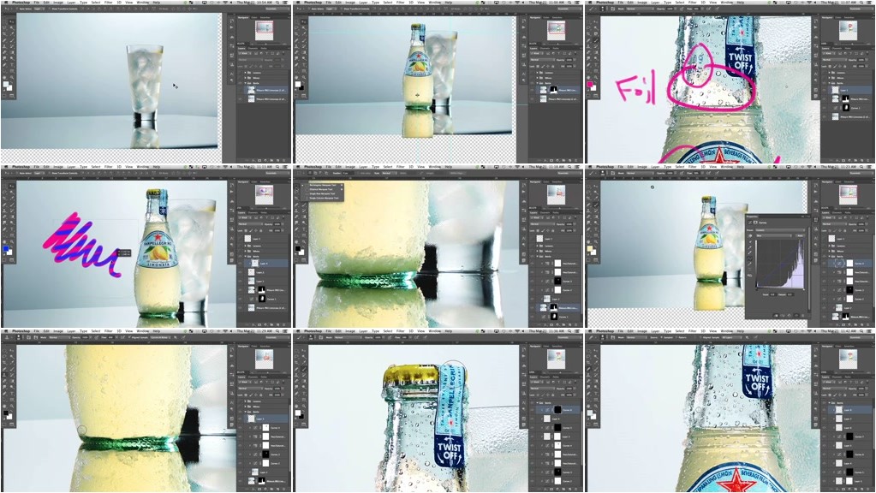Viewport: 876px width, 493px height.
Task: Toggle Aligned checkbox in green bottle-base closeup frame
Action: point(129,337)
